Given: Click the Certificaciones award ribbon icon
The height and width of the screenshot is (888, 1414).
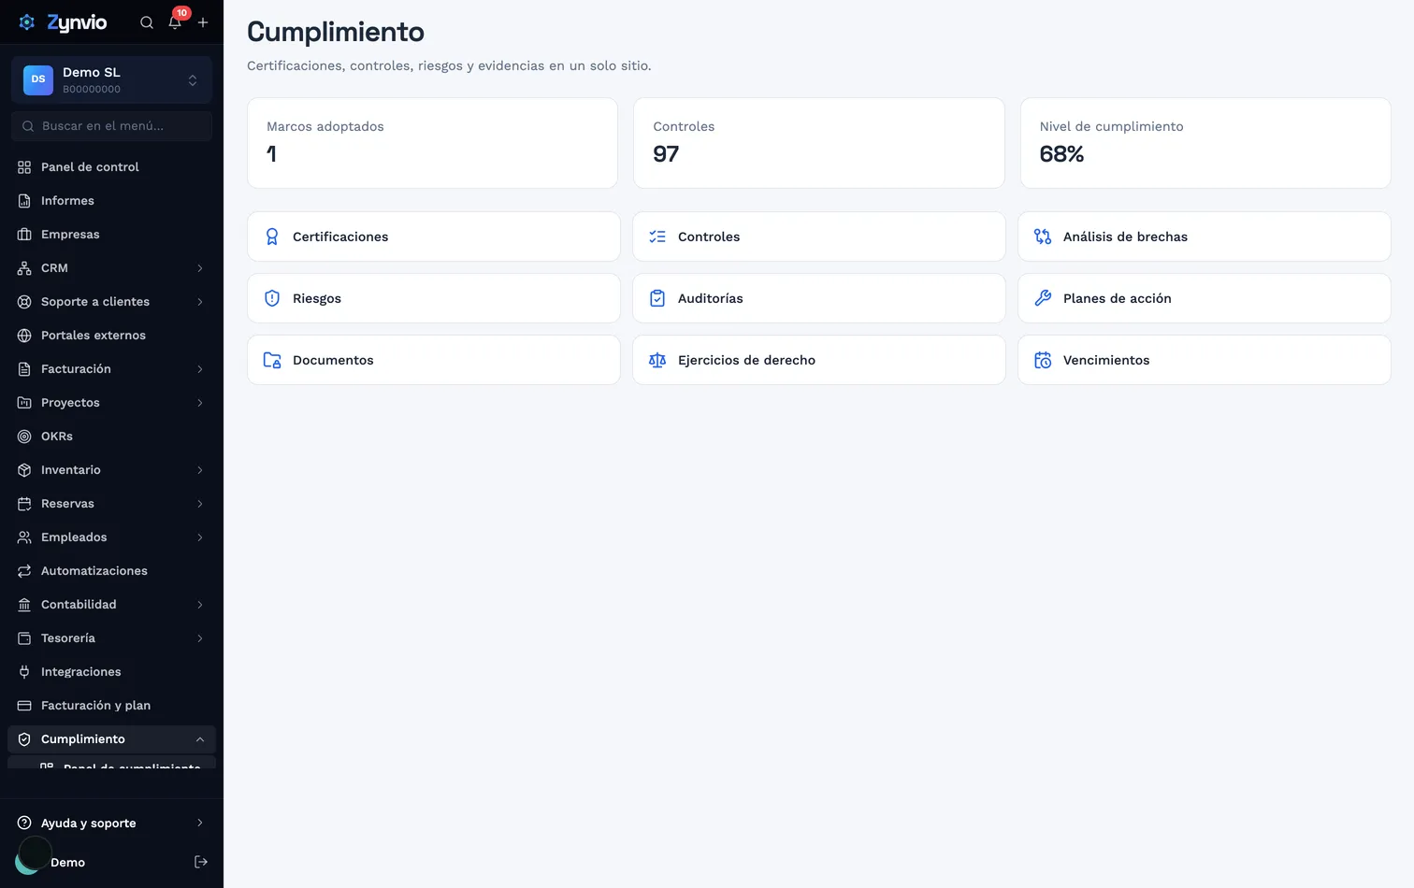Looking at the screenshot, I should (x=272, y=236).
